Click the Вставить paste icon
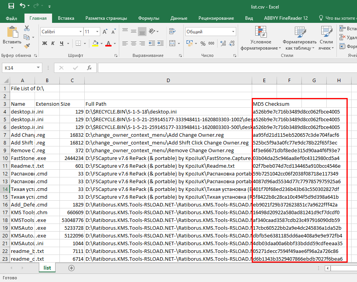 point(12,32)
